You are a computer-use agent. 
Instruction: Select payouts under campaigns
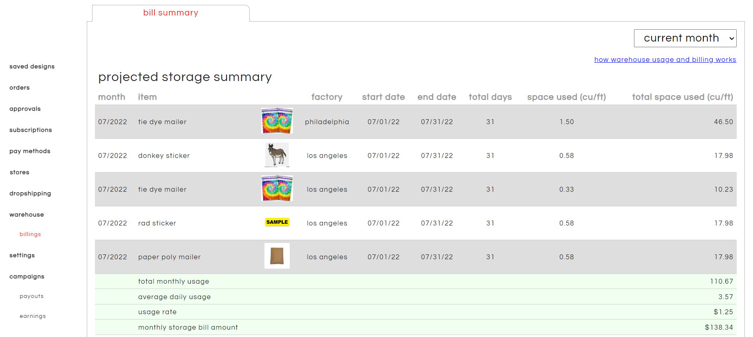[31, 296]
